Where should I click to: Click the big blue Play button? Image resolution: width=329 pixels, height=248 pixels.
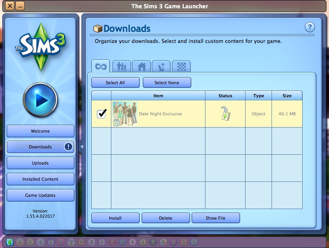[x=40, y=101]
